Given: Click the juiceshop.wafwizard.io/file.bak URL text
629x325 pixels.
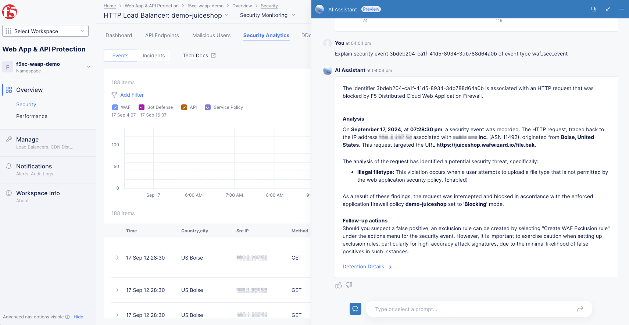Looking at the screenshot, I should click(x=486, y=145).
